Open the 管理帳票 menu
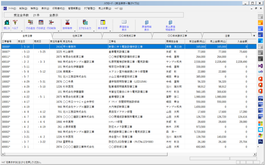The height and width of the screenshot is (165, 265). 74,9
